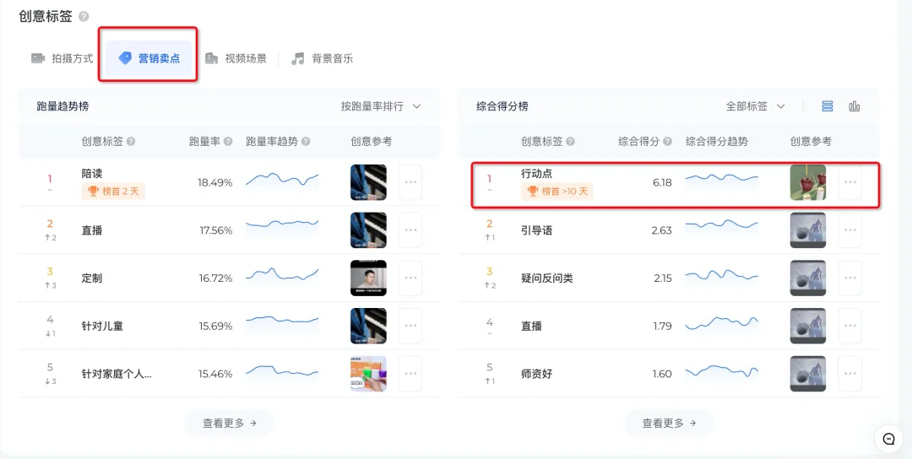This screenshot has width=912, height=459.
Task: Open more options for 针对儿童 row
Action: click(x=410, y=326)
